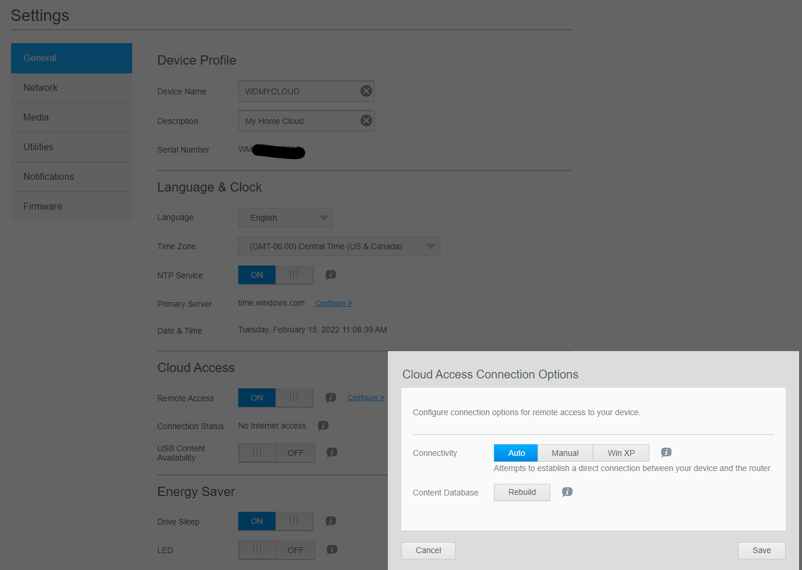The image size is (802, 570).
Task: Save the Cloud Access connection options
Action: (x=762, y=551)
